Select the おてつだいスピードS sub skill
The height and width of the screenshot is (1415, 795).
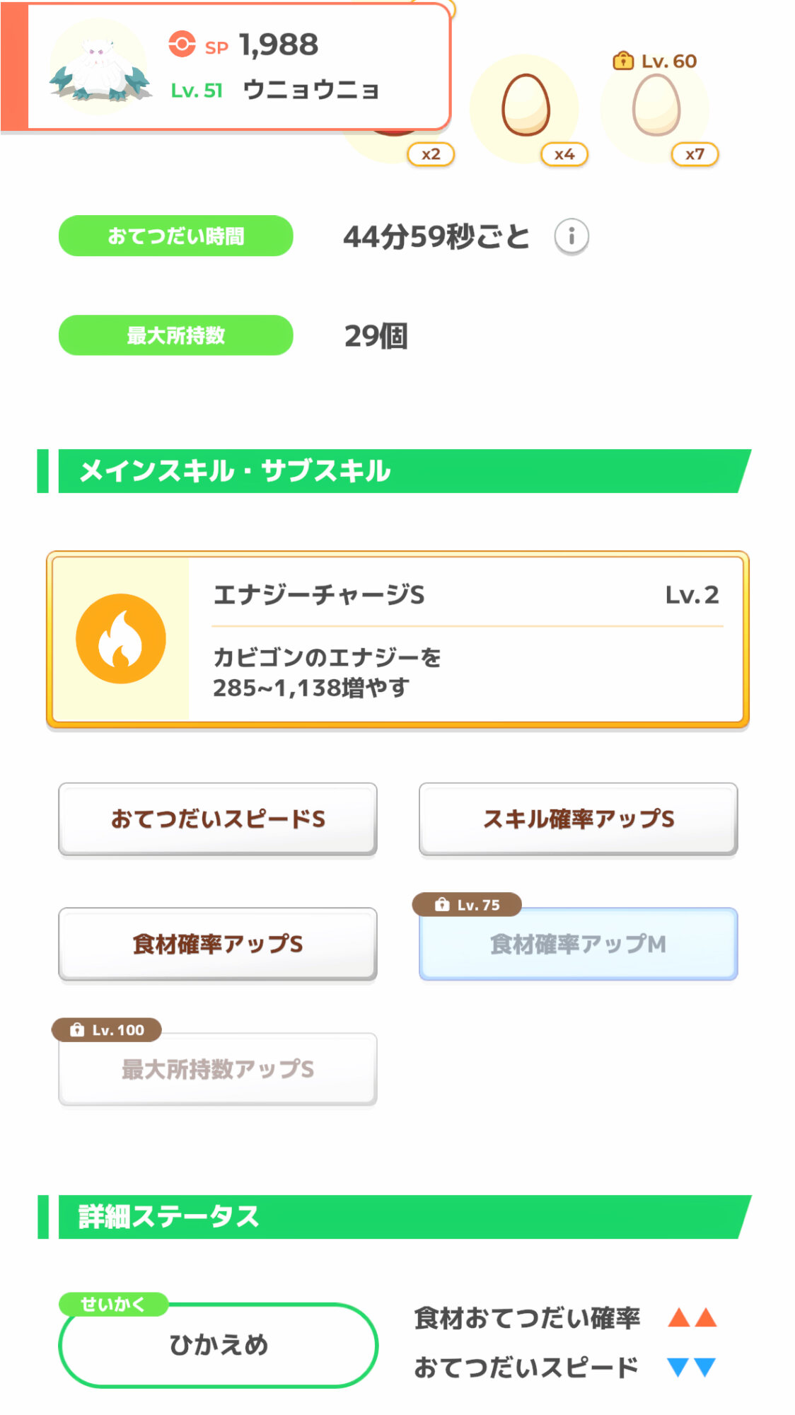(218, 819)
